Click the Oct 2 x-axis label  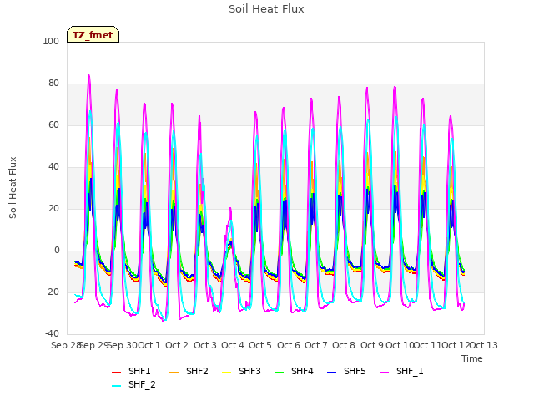tap(177, 345)
